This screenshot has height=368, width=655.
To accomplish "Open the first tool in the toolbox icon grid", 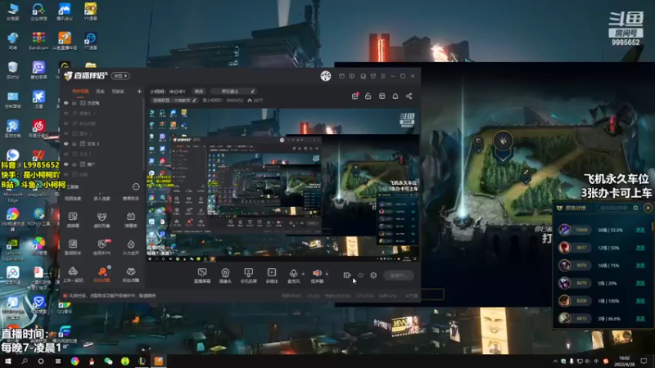I will point(73,220).
